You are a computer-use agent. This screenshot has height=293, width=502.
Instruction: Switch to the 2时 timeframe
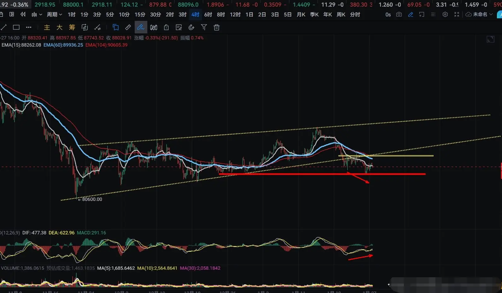(170, 14)
